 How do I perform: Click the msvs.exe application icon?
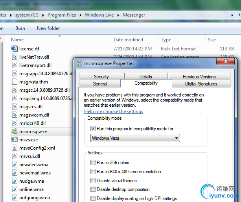[x=15, y=140]
